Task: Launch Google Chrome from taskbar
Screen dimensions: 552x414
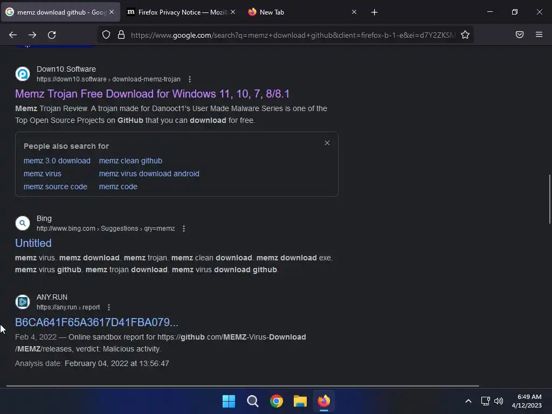Action: pyautogui.click(x=277, y=401)
